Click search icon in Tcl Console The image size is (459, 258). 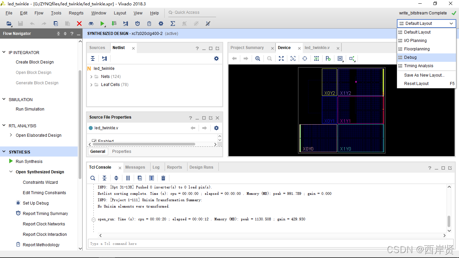93,178
